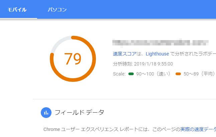Click the green scale indicator pill
The image size is (216, 137).
pos(131,74)
